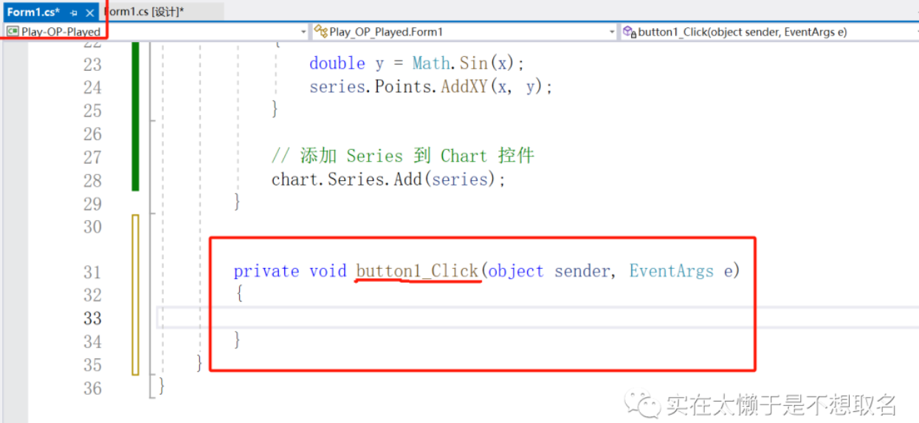Click the method icon beside button1_Click member
Screen dimensions: 919x423
(629, 32)
